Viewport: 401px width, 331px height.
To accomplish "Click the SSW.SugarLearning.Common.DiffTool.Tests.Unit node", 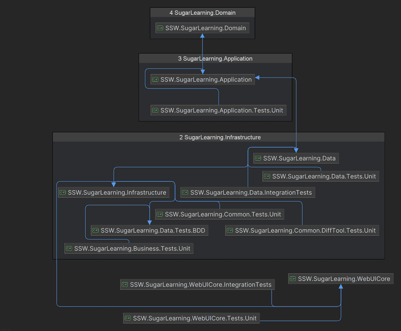I will pos(302,230).
